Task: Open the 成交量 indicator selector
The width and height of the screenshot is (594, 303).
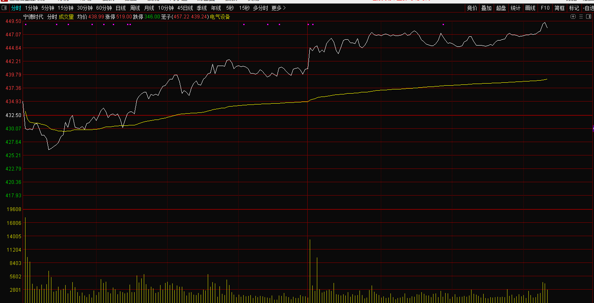Action: click(66, 17)
